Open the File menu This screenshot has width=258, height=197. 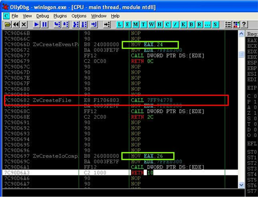click(15, 16)
